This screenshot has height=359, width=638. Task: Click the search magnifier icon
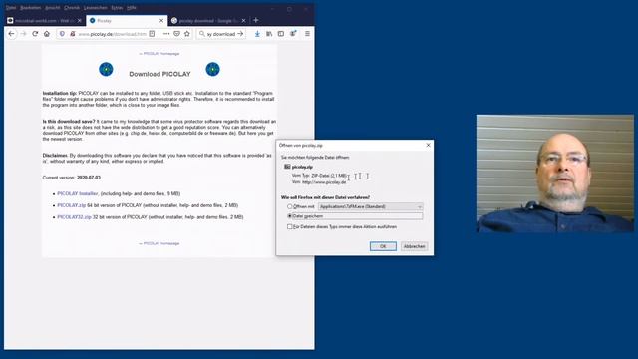[201, 34]
